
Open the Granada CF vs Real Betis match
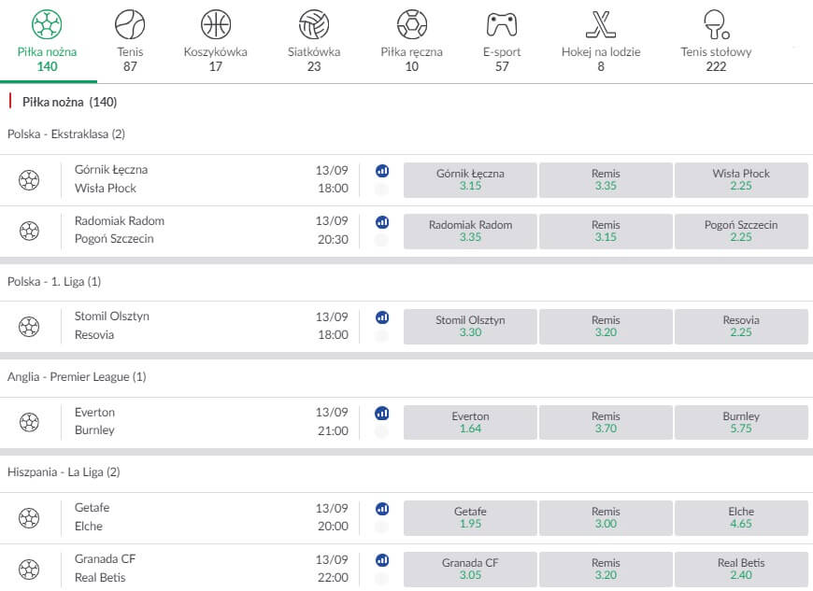pyautogui.click(x=105, y=568)
